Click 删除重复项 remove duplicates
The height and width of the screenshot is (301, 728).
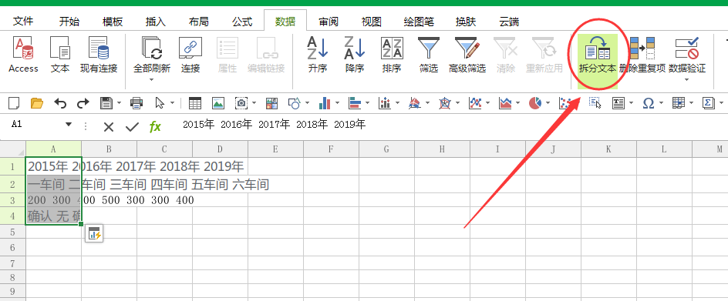click(642, 55)
